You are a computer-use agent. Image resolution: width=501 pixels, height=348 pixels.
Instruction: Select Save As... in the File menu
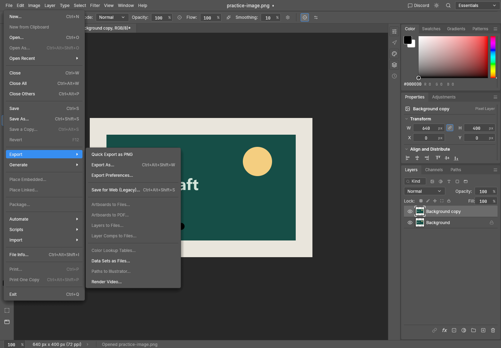pyautogui.click(x=44, y=119)
